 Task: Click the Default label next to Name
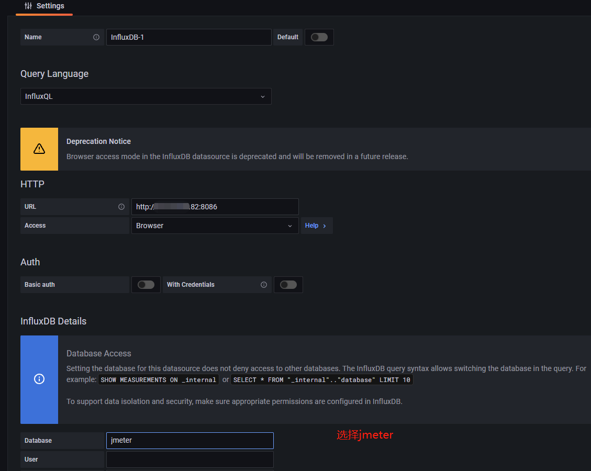tap(287, 37)
